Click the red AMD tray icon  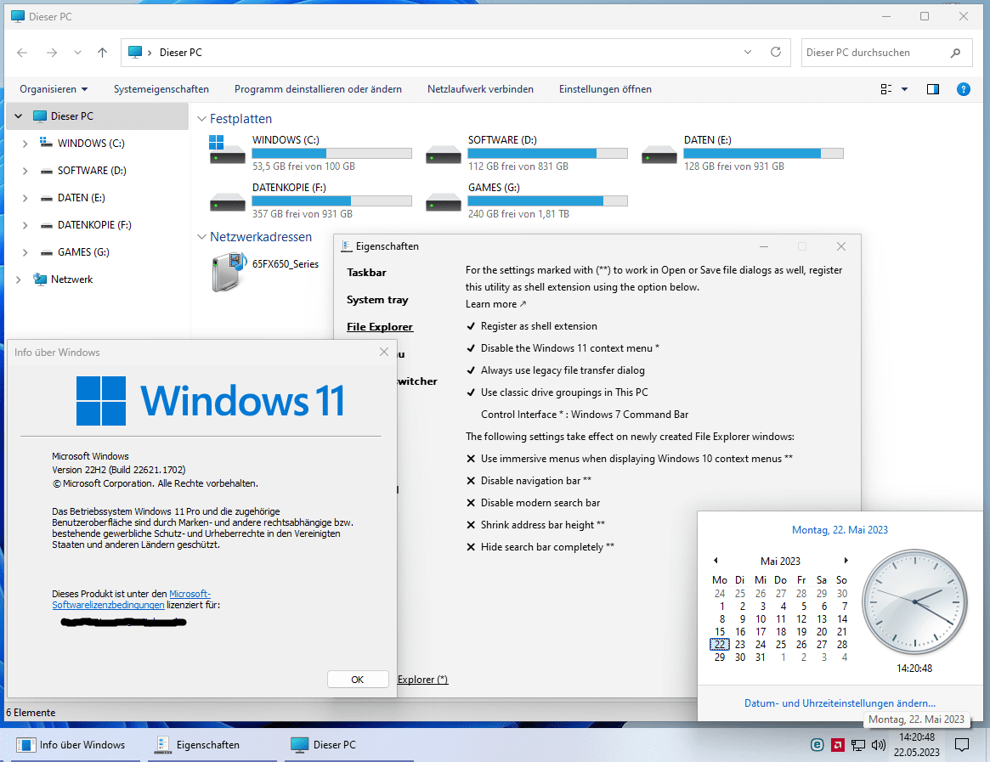[x=838, y=745]
